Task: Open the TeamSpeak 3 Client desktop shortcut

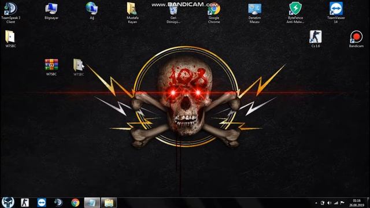Action: click(x=10, y=13)
